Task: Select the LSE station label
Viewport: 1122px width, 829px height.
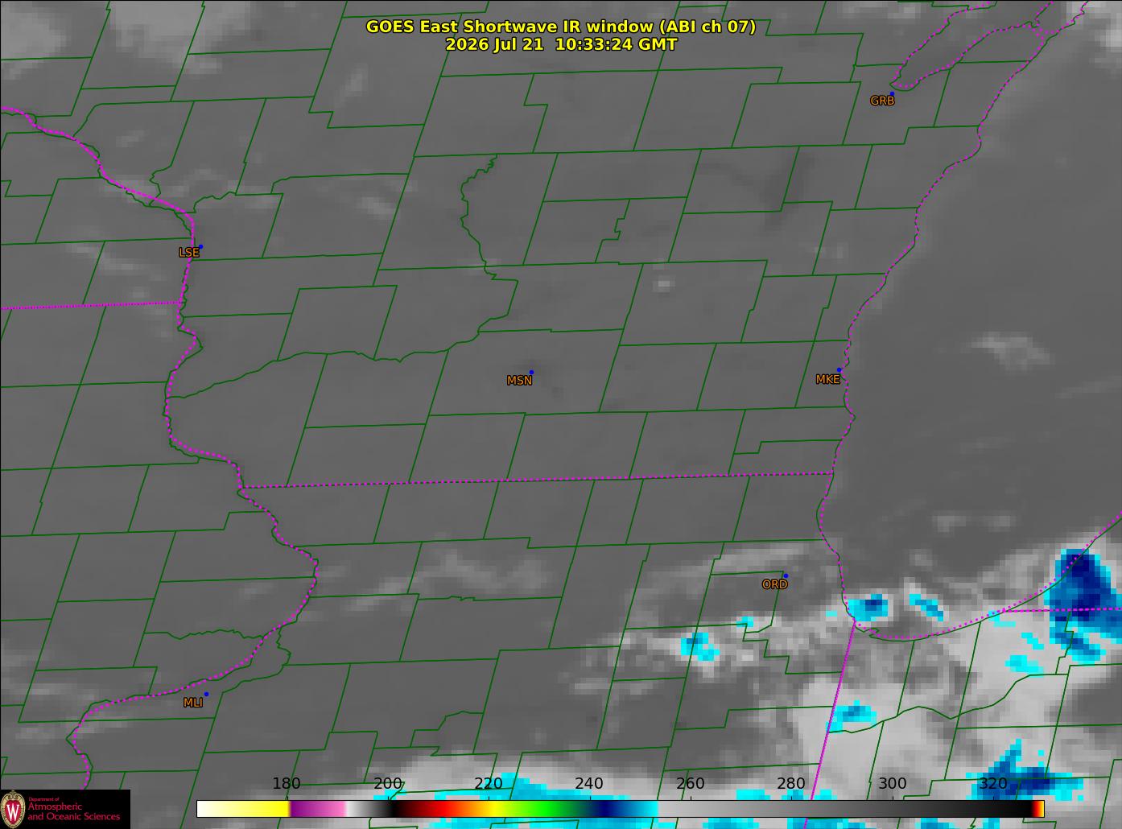Action: coord(188,252)
